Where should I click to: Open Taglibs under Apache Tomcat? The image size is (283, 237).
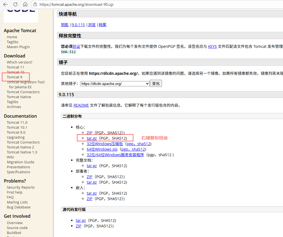(x=12, y=42)
